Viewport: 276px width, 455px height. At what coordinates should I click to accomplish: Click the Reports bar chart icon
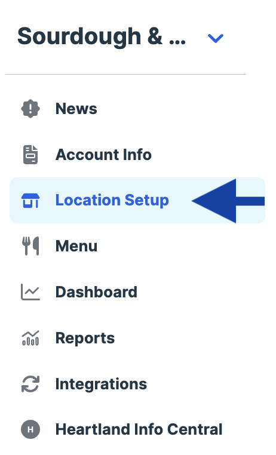point(30,338)
